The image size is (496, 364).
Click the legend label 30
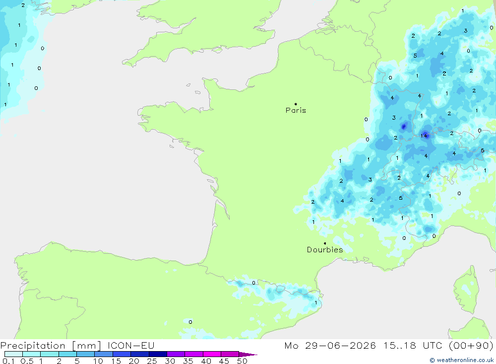click(170, 361)
